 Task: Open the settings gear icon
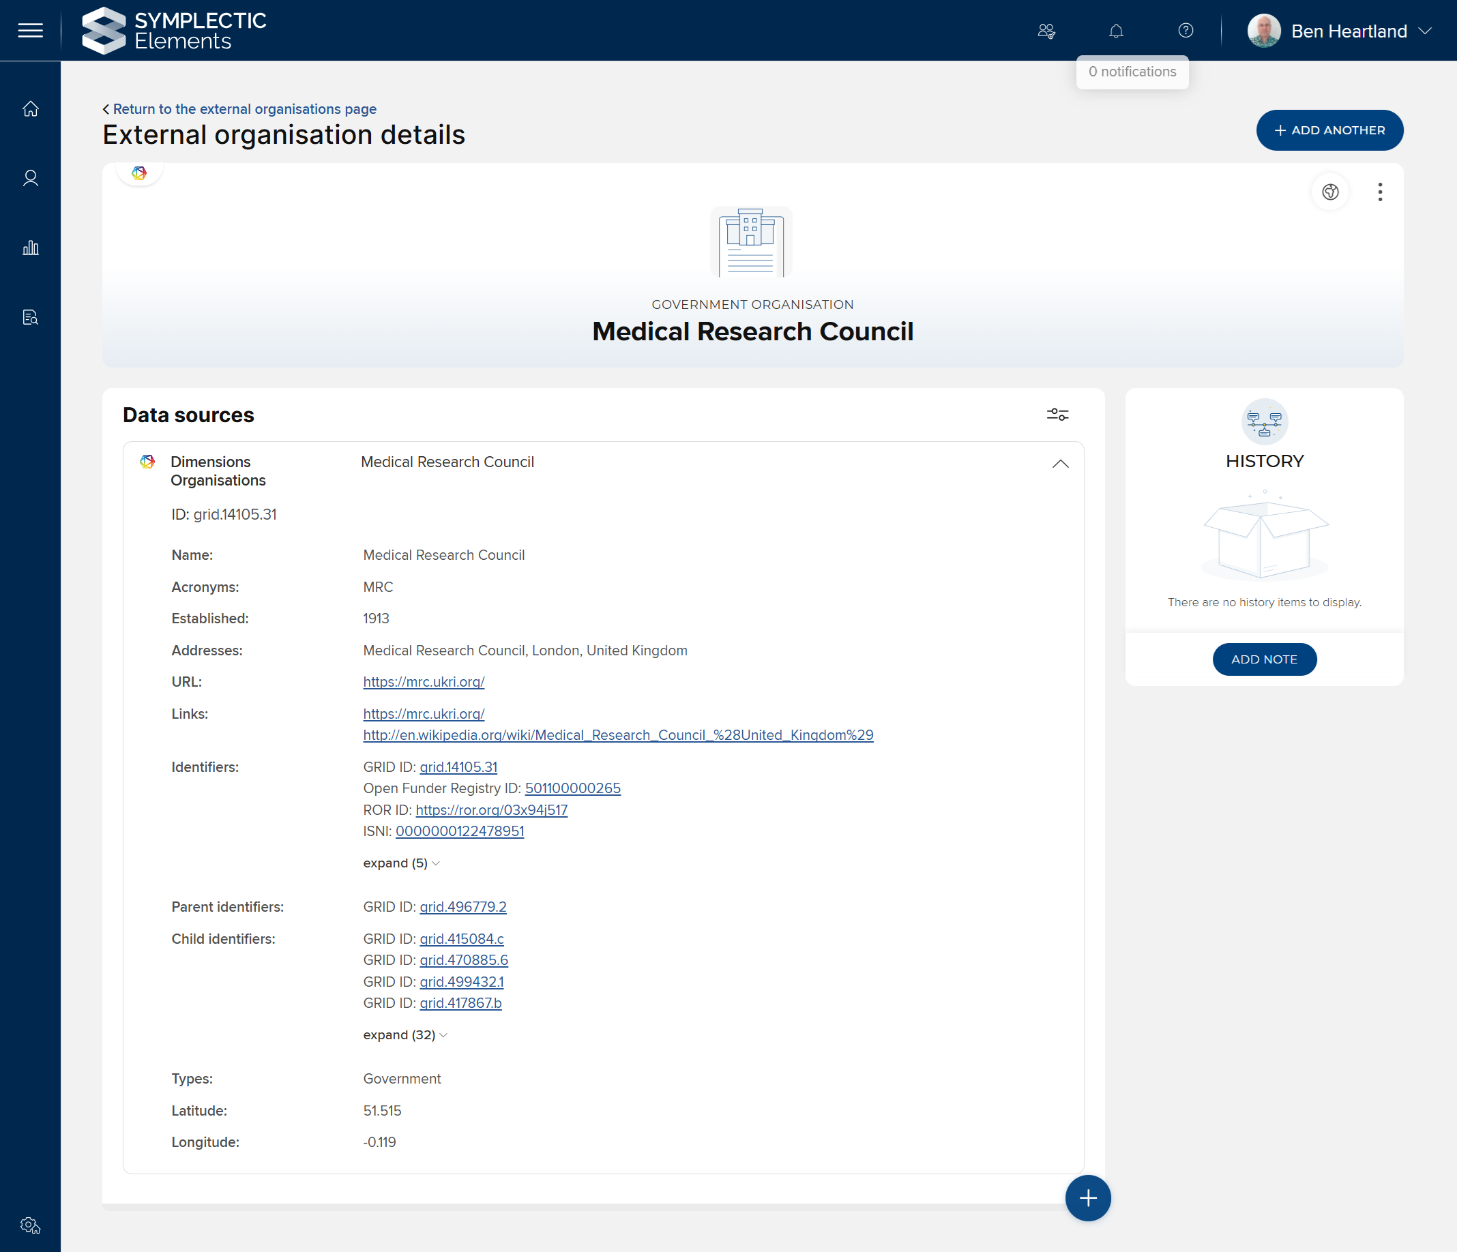click(x=30, y=1225)
